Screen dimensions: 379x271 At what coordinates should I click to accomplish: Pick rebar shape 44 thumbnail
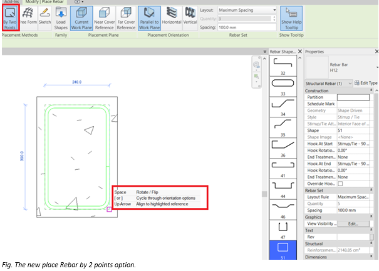(283, 189)
